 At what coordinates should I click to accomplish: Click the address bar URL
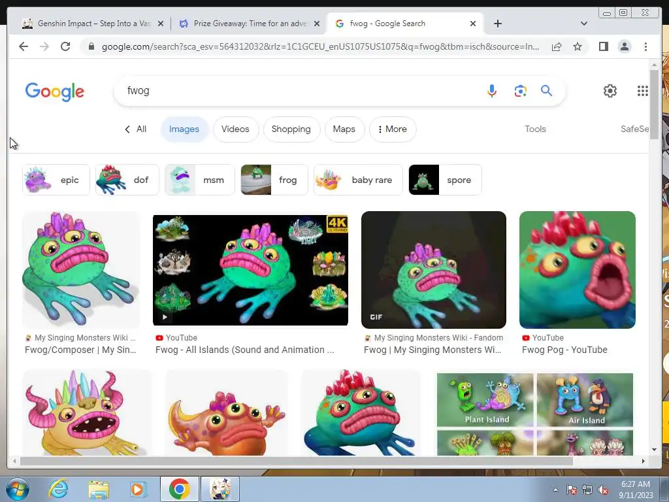click(x=320, y=46)
